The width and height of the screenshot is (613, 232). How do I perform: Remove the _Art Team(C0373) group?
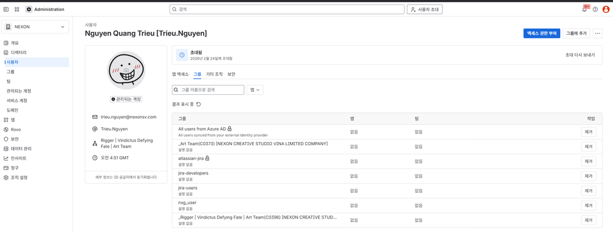pyautogui.click(x=588, y=147)
